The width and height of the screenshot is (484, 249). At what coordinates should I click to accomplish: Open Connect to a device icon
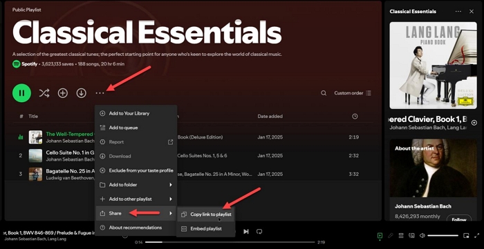[x=411, y=235]
